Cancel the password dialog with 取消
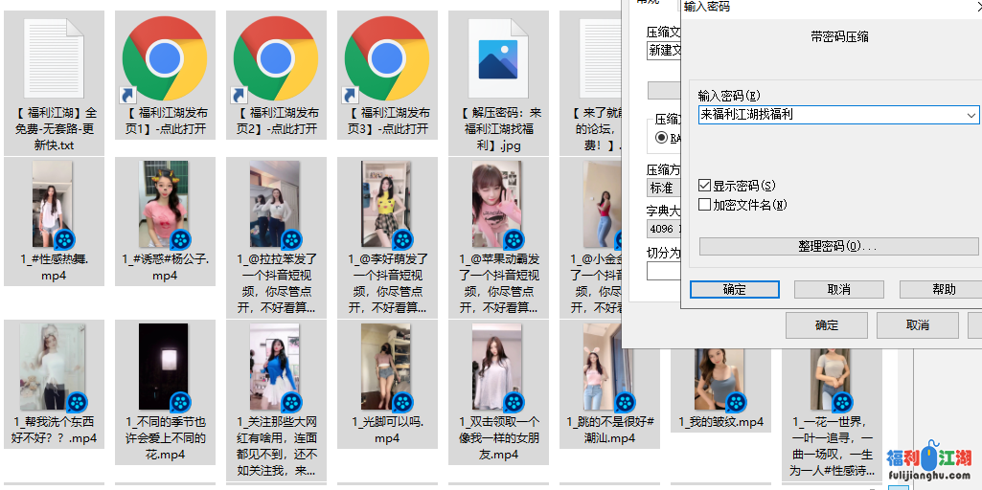The width and height of the screenshot is (982, 490). 838,289
